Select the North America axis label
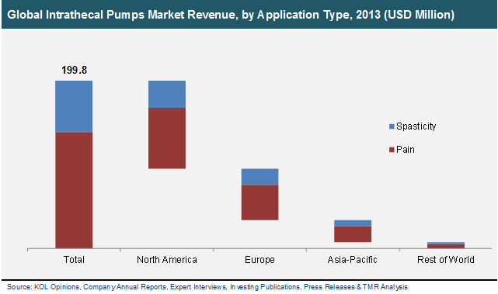The height and width of the screenshot is (294, 498). coord(167,259)
